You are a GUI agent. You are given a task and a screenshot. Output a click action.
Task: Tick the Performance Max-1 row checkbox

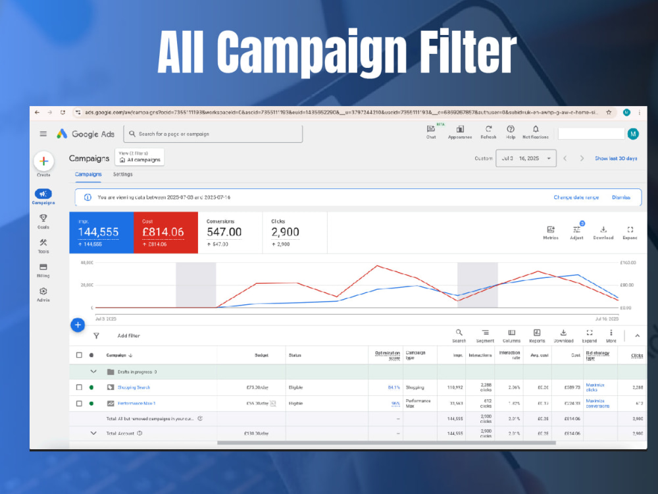point(79,403)
